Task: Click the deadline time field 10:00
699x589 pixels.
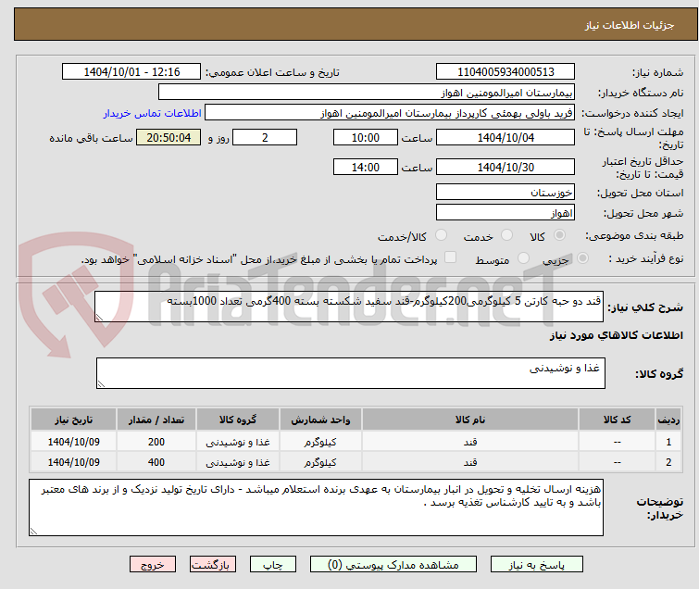Action: click(x=366, y=137)
